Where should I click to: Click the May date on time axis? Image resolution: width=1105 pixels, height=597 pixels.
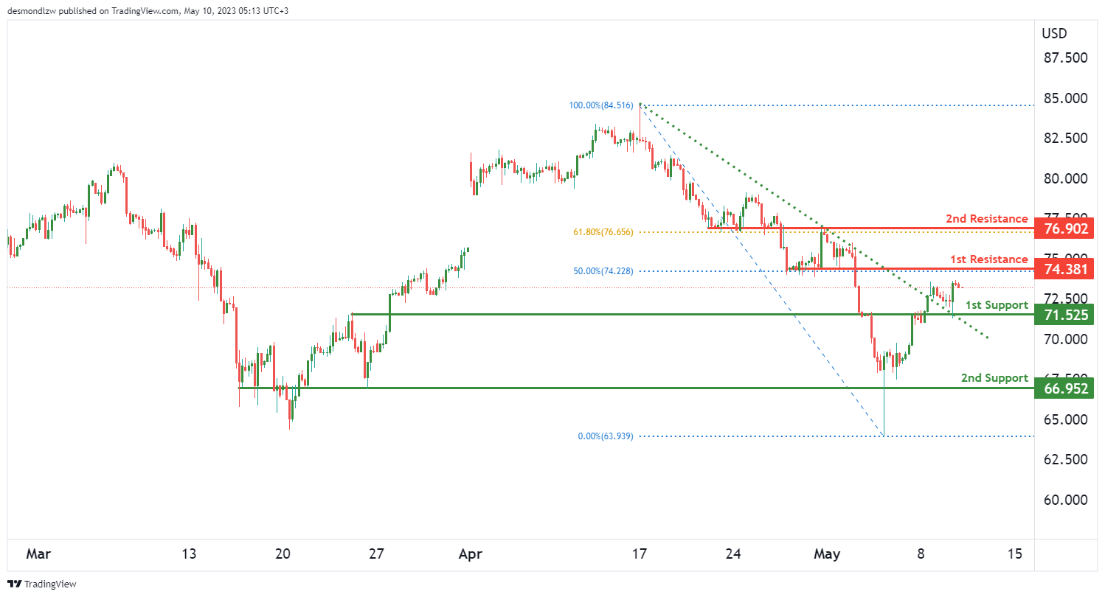(x=827, y=554)
